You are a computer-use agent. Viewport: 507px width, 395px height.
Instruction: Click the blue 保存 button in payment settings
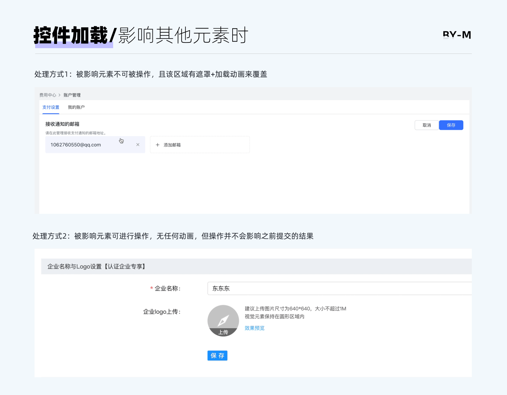pos(451,125)
